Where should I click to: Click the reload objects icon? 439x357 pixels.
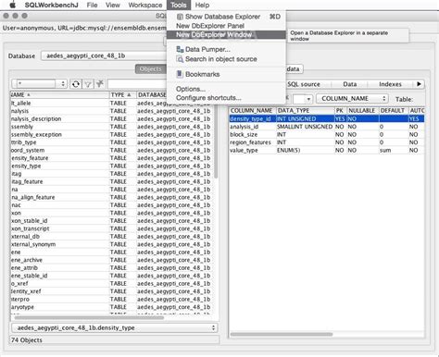(x=76, y=84)
